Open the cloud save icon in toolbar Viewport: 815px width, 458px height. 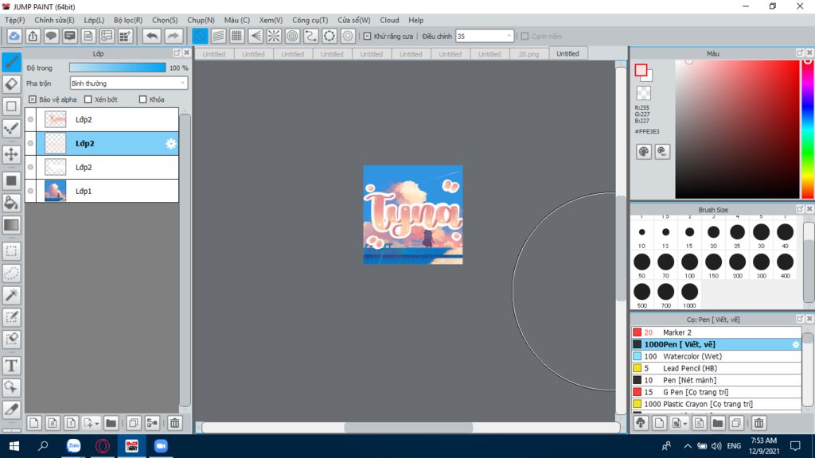[14, 36]
